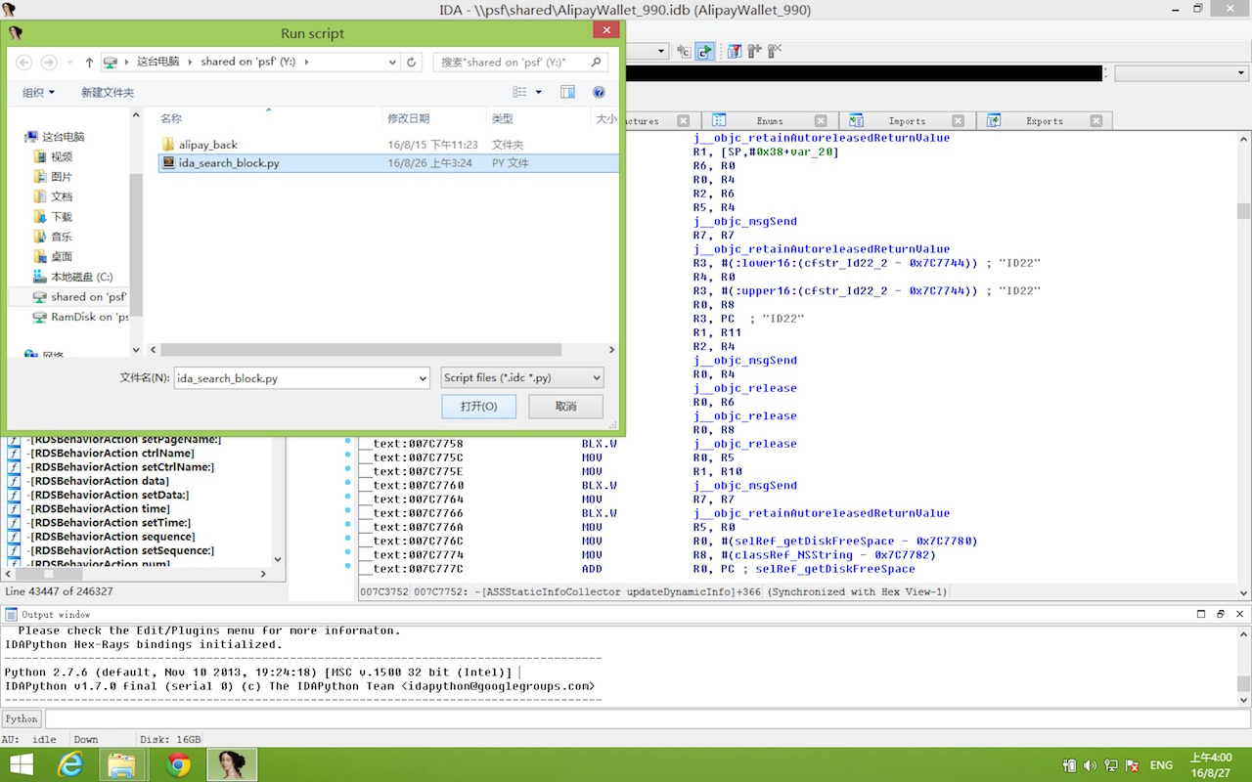Open the Script files type dropdown

tap(521, 378)
